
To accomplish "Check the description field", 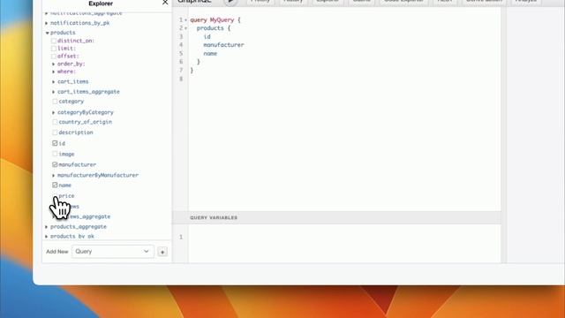I will (55, 132).
